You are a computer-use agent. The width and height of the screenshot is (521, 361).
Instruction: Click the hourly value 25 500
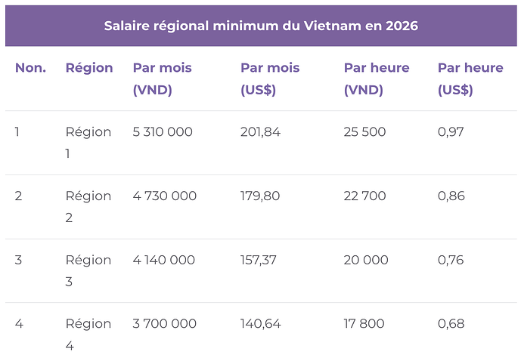[364, 132]
